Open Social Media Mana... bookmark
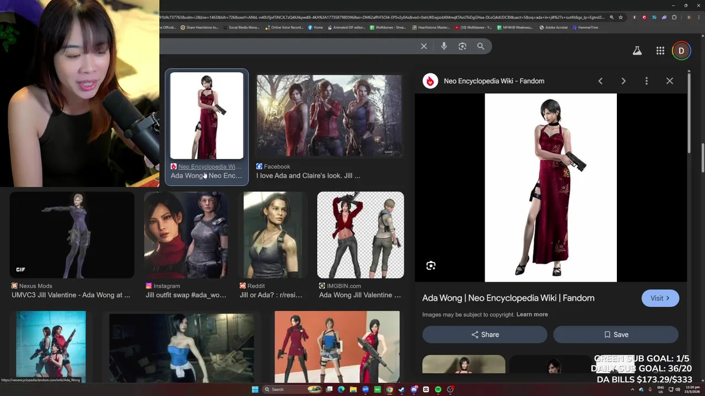 pyautogui.click(x=241, y=27)
